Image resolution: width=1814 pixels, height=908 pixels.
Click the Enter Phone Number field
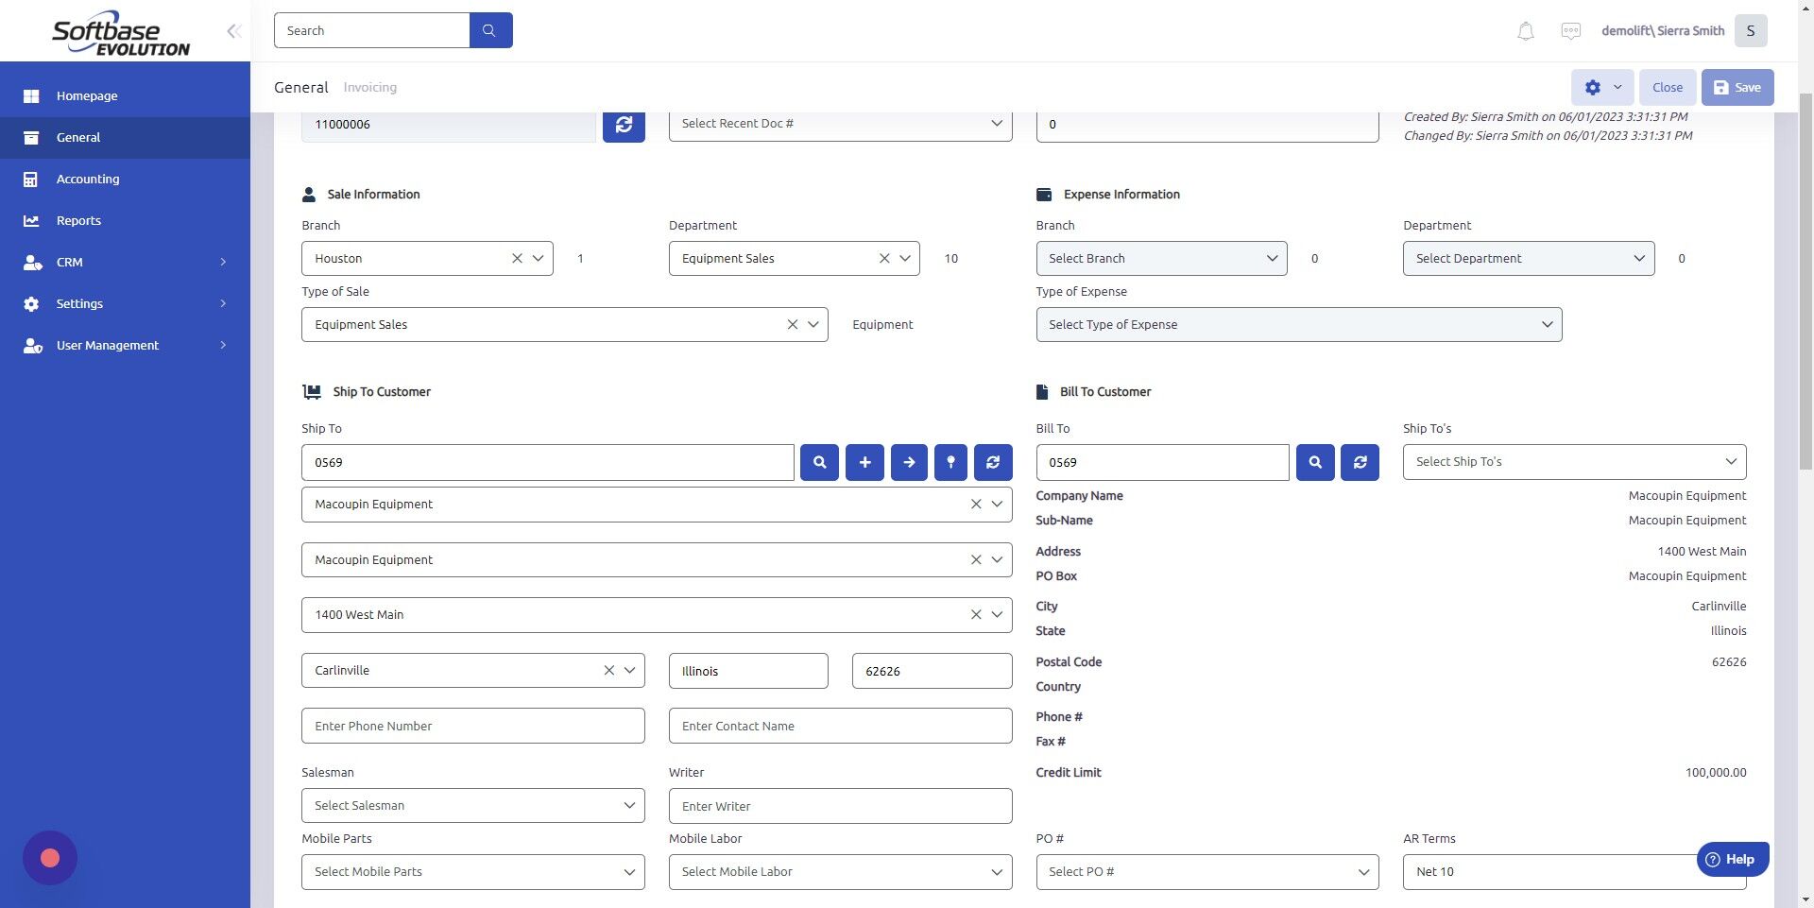(472, 726)
